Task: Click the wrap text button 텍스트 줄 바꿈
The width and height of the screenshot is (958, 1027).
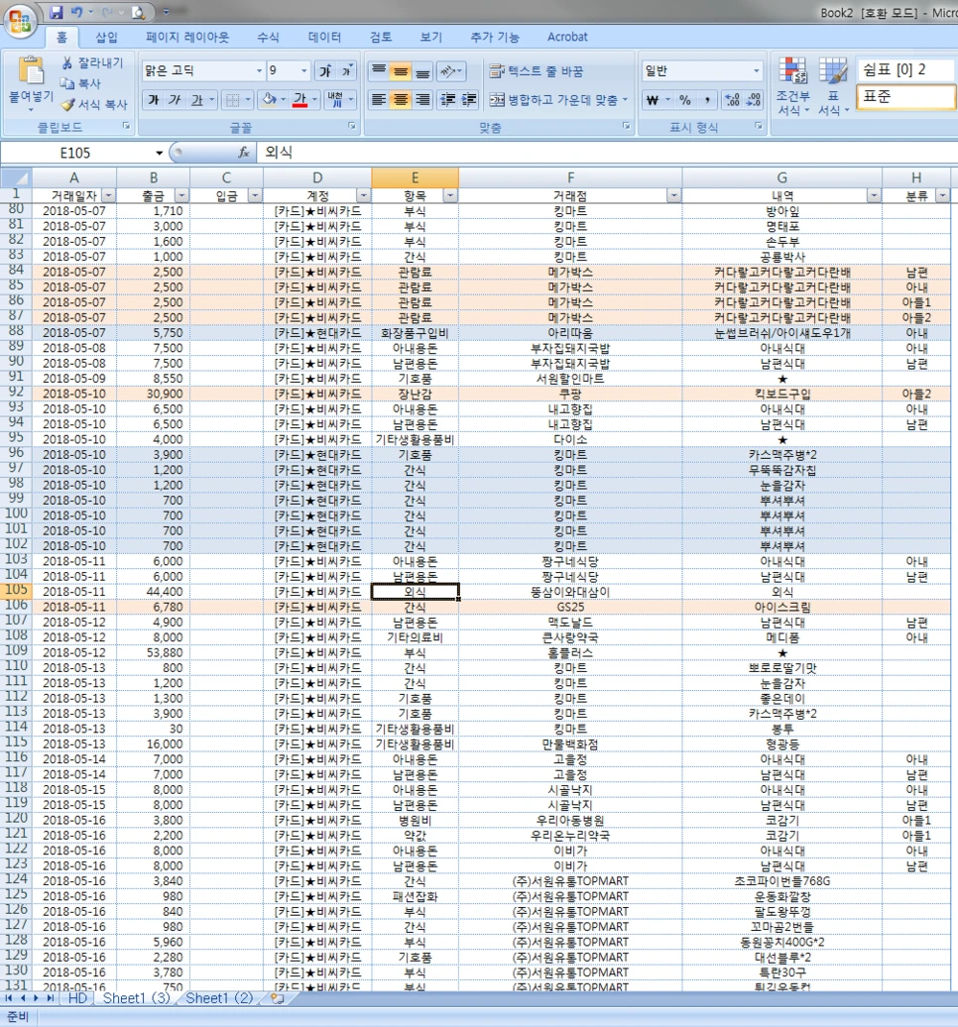Action: point(537,70)
